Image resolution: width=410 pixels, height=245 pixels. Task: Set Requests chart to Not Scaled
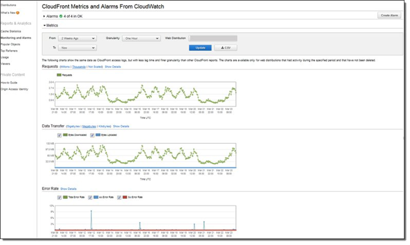click(x=95, y=67)
